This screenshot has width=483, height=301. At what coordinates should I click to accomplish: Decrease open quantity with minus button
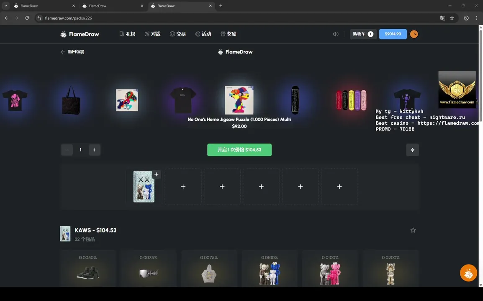(x=67, y=150)
